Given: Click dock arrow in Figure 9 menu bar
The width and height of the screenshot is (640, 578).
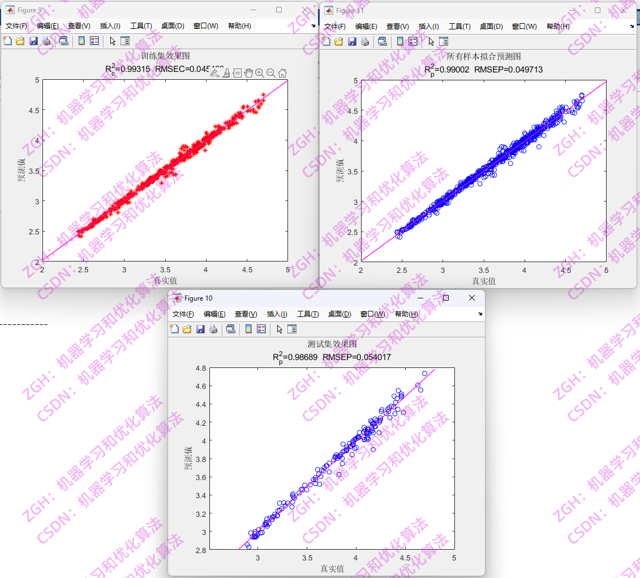Looking at the screenshot, I should (313, 25).
